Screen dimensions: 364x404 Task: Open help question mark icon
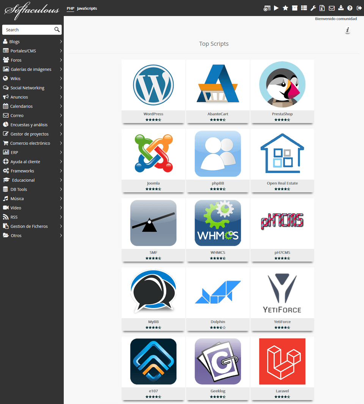(350, 8)
